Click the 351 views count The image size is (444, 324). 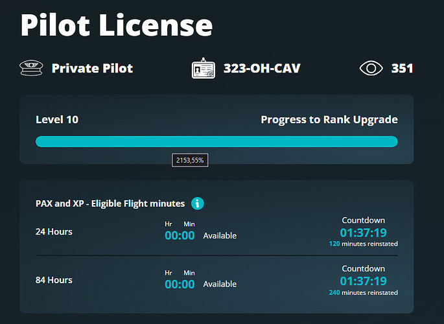pos(402,68)
